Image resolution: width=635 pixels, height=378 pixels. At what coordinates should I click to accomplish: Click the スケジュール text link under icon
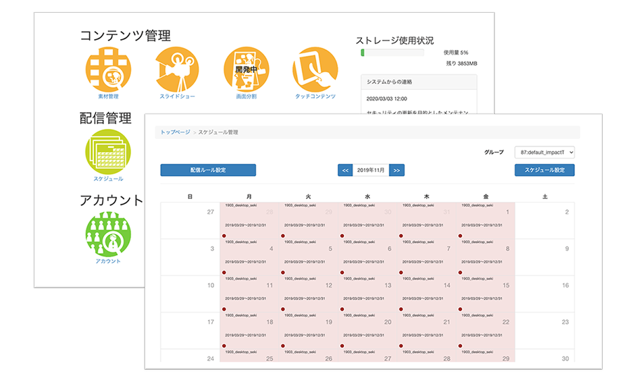pos(108,179)
